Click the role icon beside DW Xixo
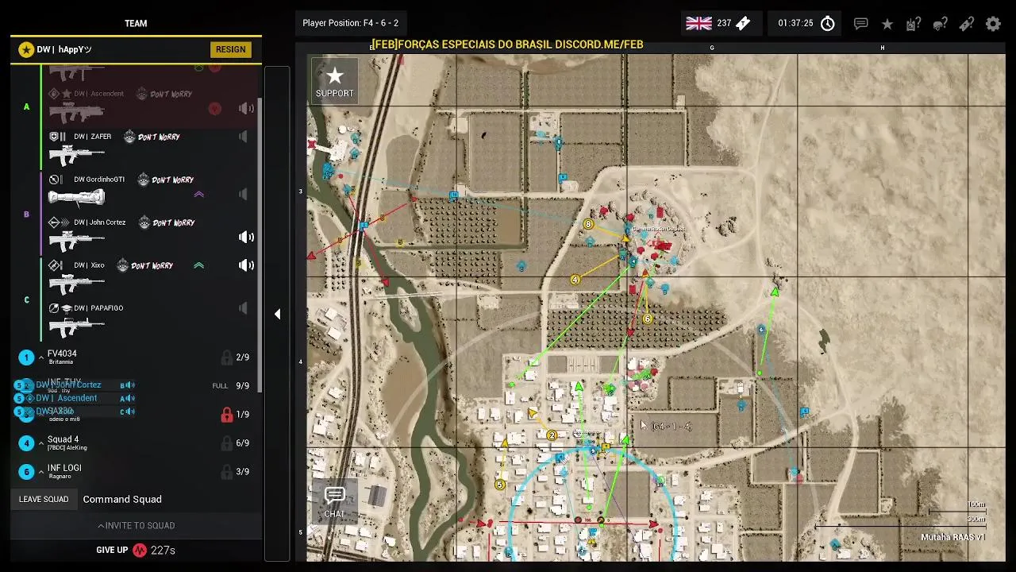This screenshot has width=1016, height=572. point(55,265)
